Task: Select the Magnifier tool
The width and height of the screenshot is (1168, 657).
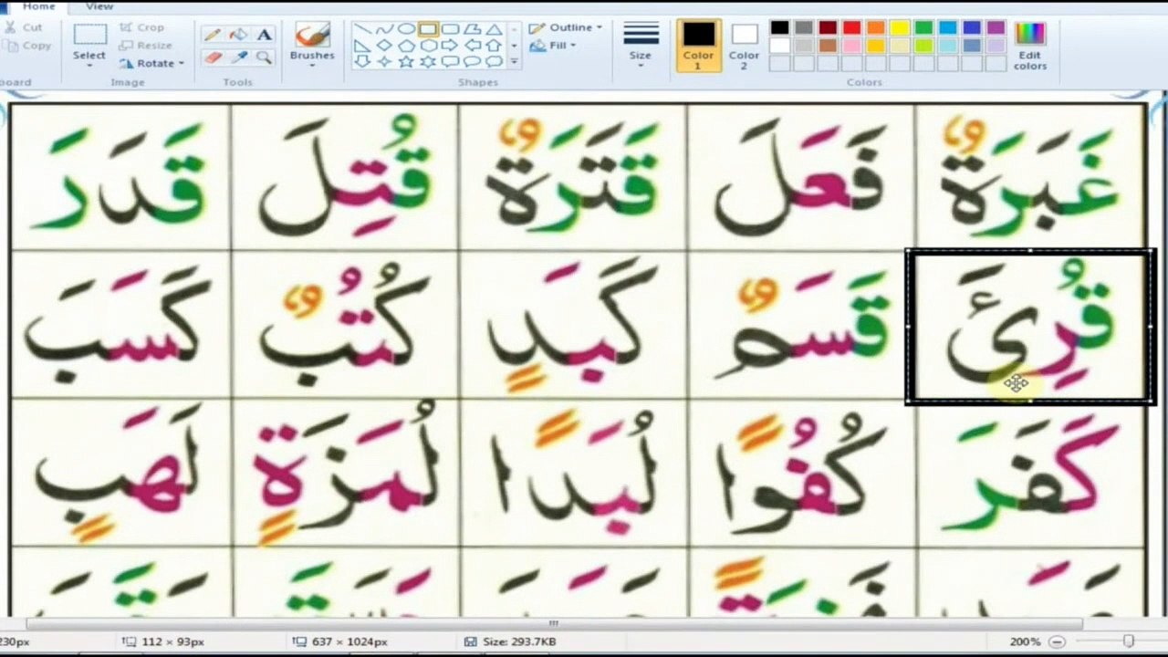Action: click(264, 57)
